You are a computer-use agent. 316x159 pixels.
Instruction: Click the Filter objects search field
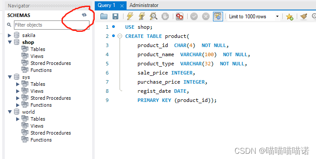[x=52, y=25]
